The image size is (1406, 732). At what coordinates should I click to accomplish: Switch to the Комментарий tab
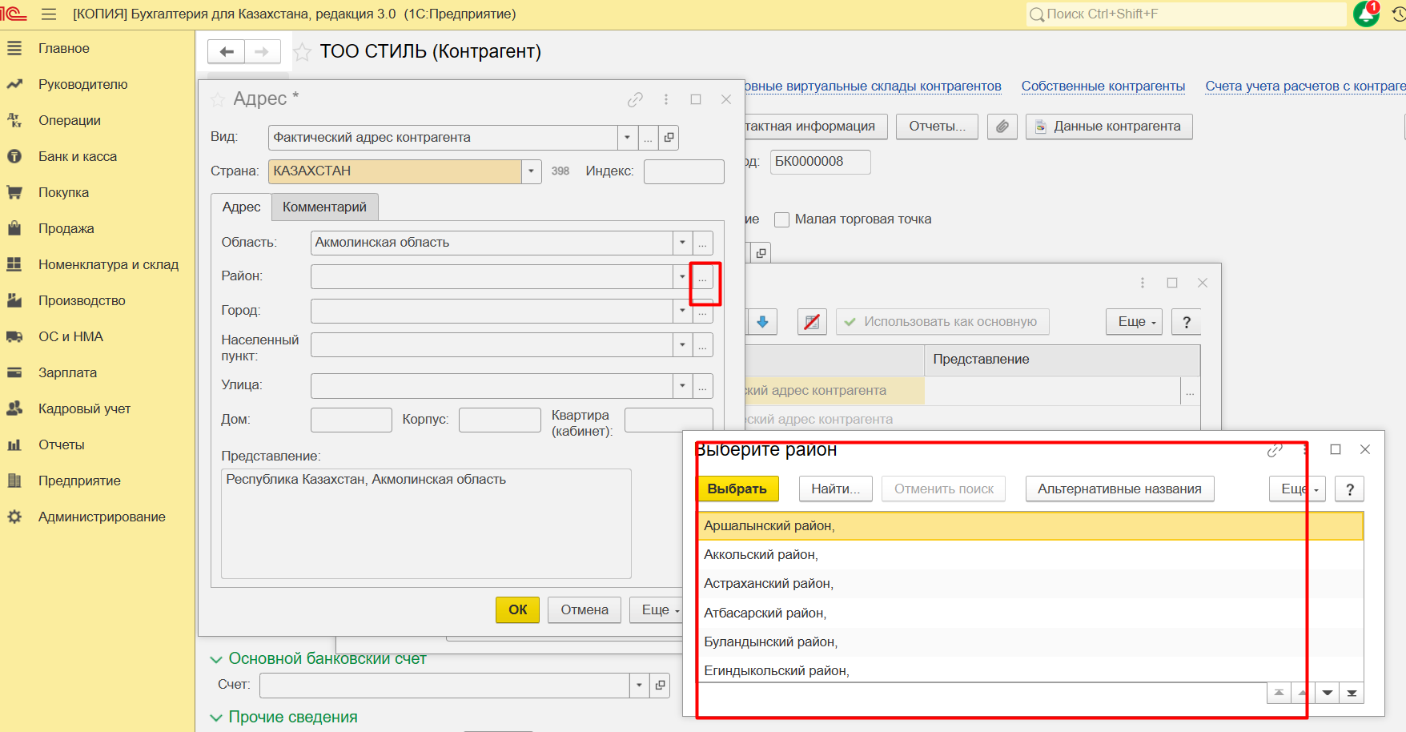click(324, 207)
